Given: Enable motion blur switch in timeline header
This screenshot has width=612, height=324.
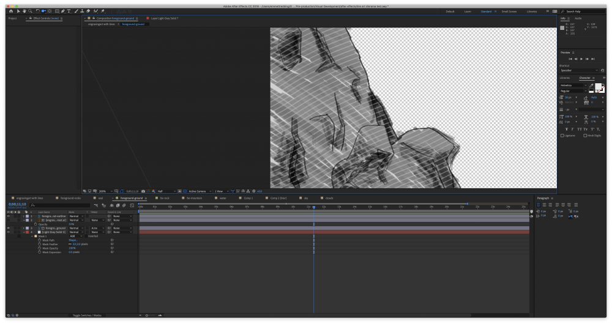Looking at the screenshot, I should (x=124, y=205).
